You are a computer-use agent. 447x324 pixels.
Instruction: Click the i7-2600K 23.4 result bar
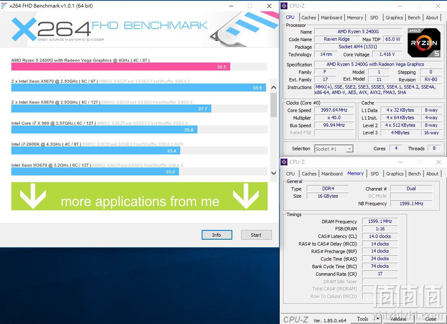(96, 151)
